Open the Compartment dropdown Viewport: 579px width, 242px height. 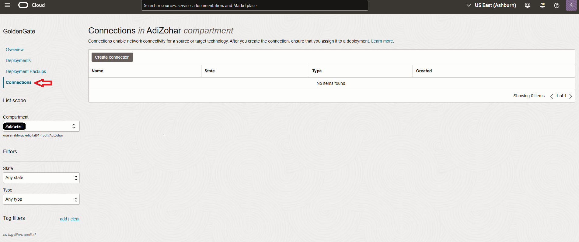pos(41,126)
